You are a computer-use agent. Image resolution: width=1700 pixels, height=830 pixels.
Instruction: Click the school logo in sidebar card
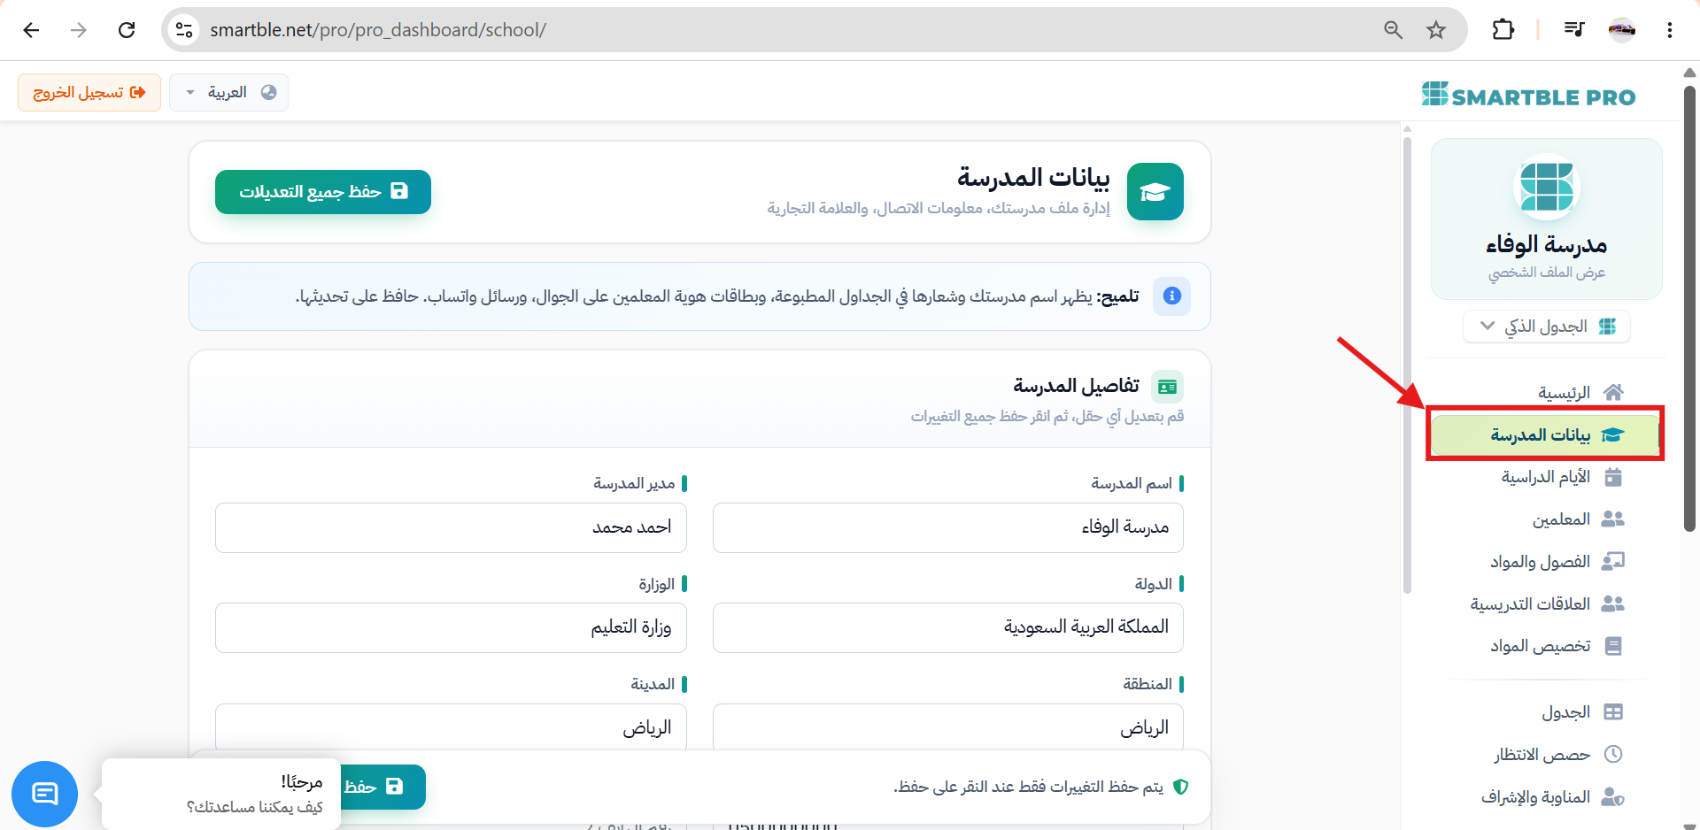(1546, 187)
